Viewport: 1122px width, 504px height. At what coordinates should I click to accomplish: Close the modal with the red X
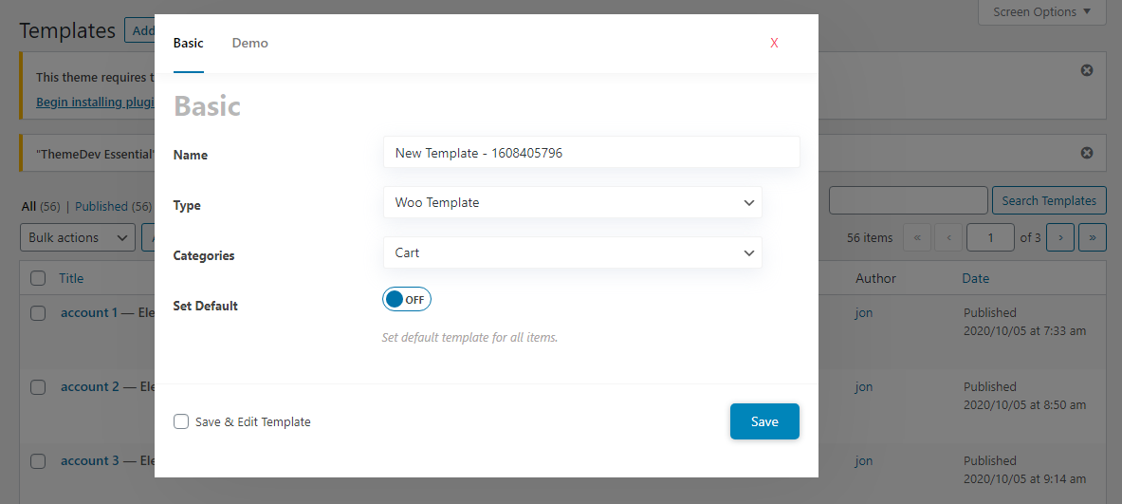click(x=774, y=43)
